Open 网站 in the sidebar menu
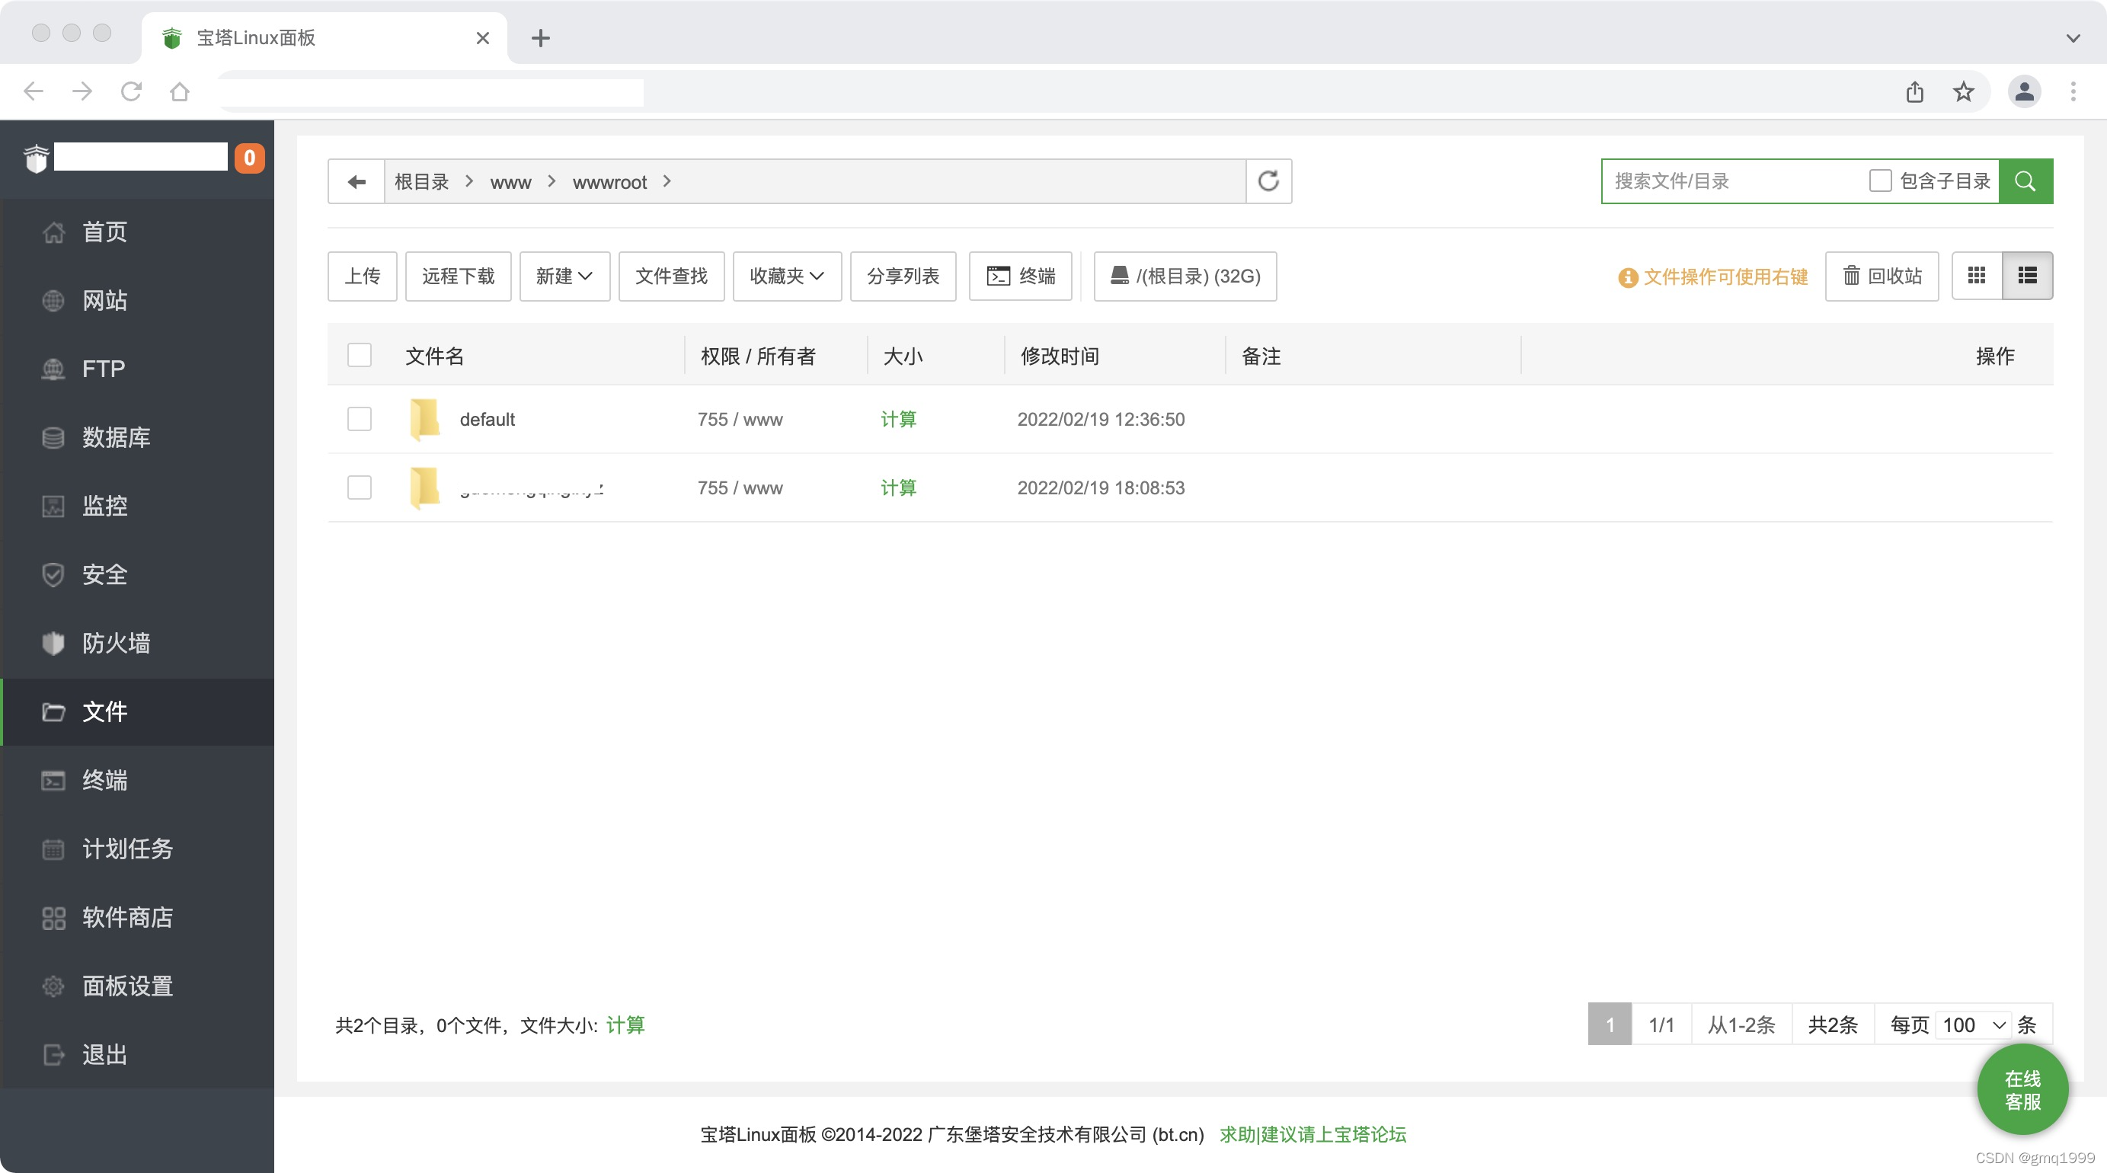 click(x=104, y=300)
